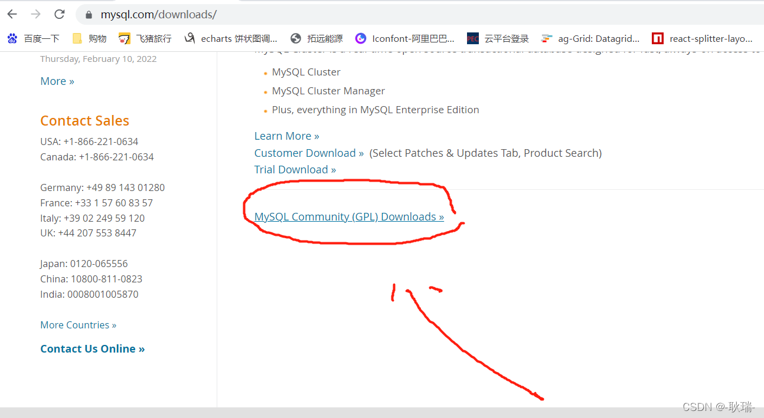Click the Learn More link
The height and width of the screenshot is (418, 764).
pyautogui.click(x=286, y=136)
